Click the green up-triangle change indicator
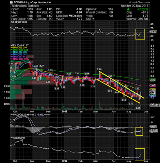160x163 pixels. point(128,9)
